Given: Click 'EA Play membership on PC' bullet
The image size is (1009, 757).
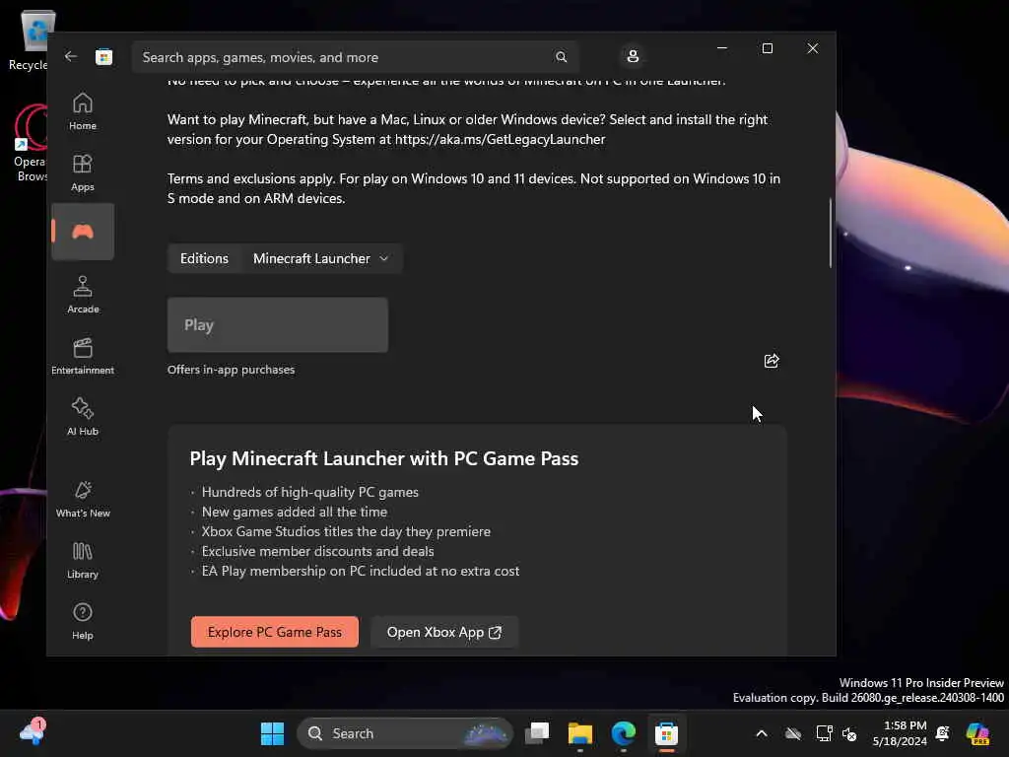Looking at the screenshot, I should click(361, 571).
